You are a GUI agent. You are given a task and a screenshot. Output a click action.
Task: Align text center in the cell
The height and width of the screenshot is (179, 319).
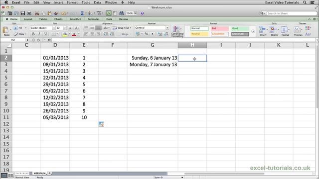[x=92, y=34]
